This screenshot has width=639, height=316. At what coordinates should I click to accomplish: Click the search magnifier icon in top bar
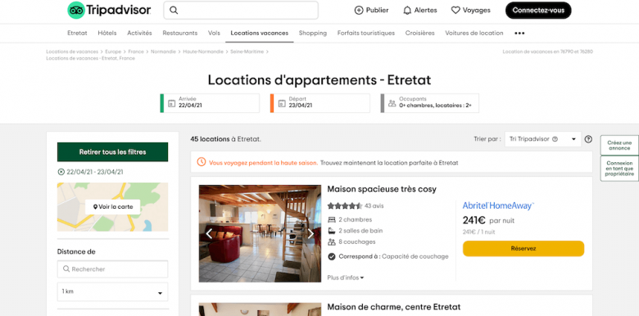coord(174,10)
